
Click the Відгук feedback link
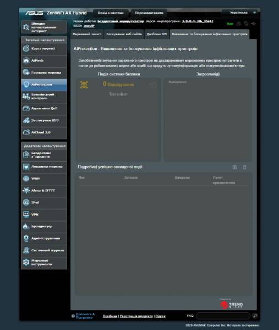[161, 316]
